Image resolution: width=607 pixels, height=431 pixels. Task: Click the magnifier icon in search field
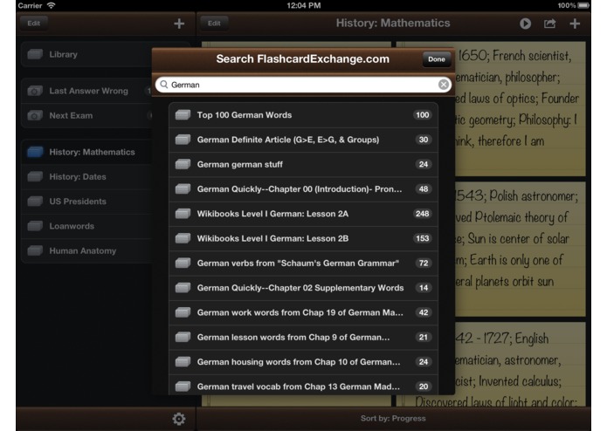pos(163,85)
